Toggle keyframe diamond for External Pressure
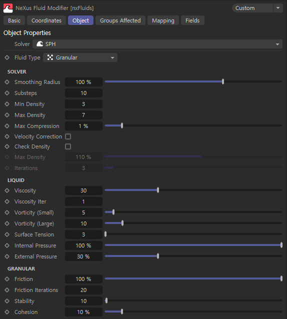 point(7,256)
